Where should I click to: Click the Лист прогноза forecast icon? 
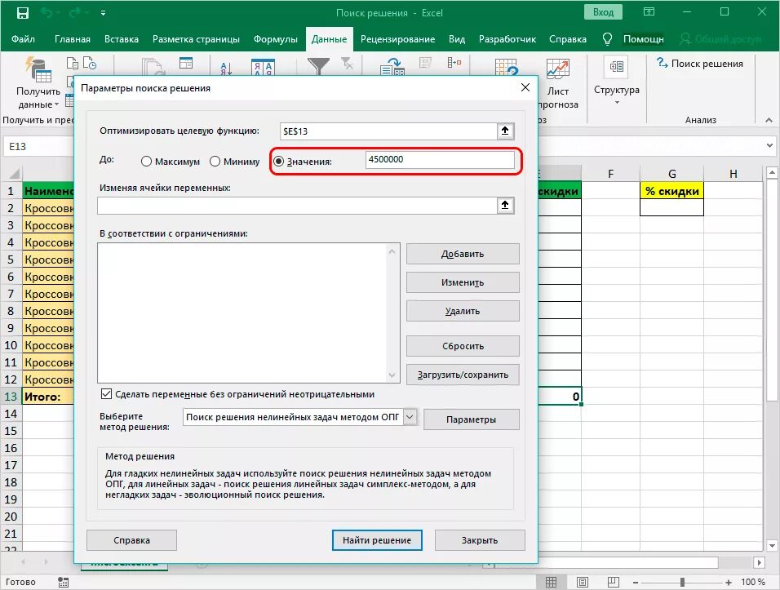tap(557, 69)
